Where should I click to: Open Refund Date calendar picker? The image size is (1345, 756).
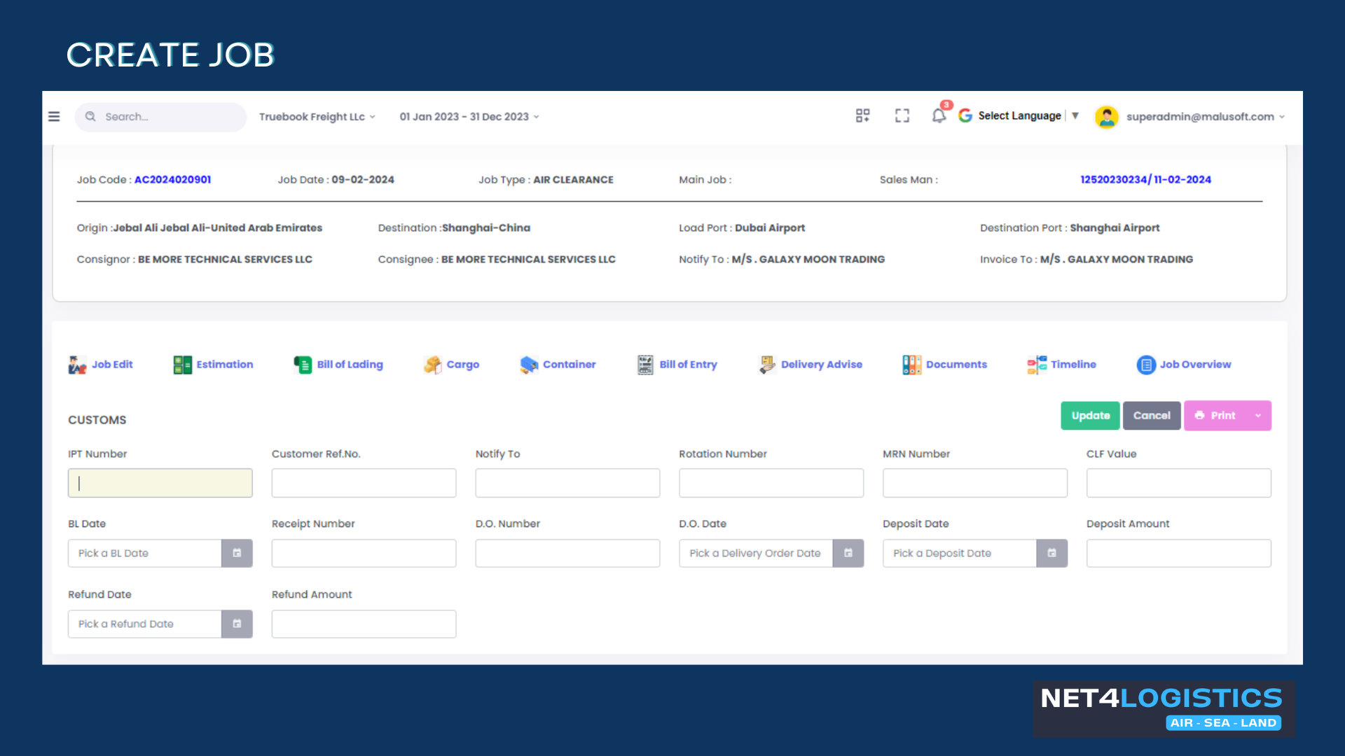237,624
